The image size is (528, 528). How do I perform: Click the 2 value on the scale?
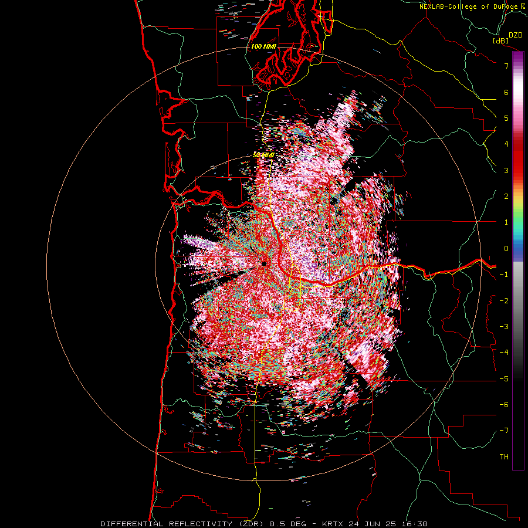(x=506, y=197)
